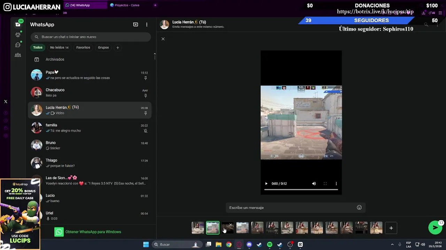Viewport: 446px width, 250px height.
Task: Open the familia group chat
Action: pos(90,128)
